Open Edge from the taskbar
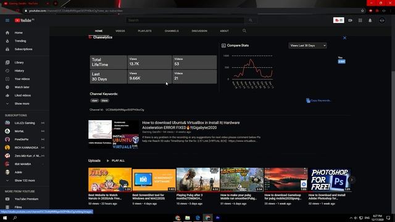Image resolution: width=395 pixels, height=222 pixels. [x=197, y=218]
